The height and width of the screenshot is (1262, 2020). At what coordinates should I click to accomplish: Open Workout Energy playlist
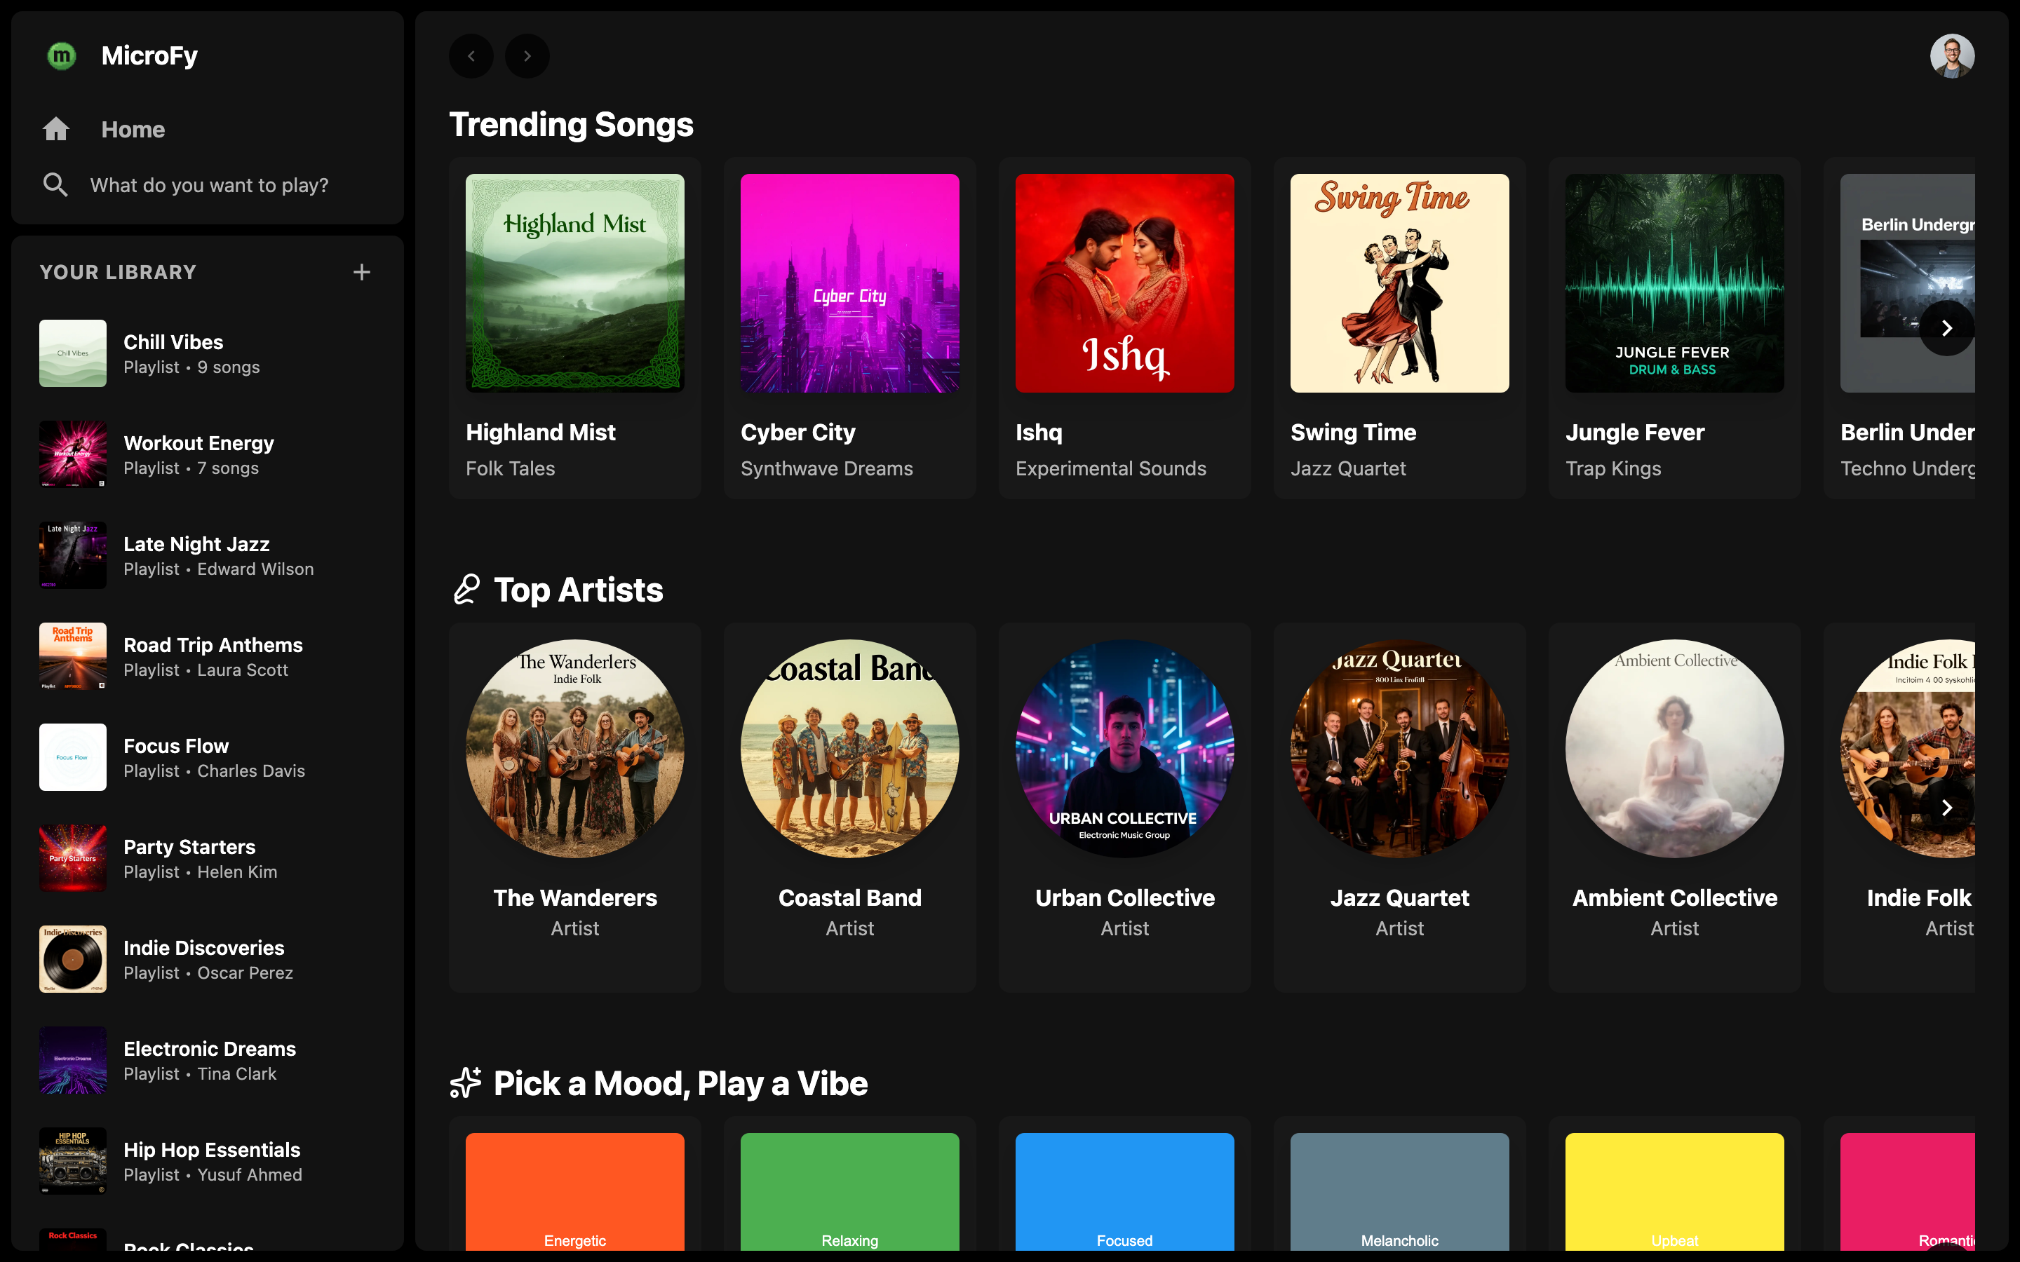coord(208,454)
